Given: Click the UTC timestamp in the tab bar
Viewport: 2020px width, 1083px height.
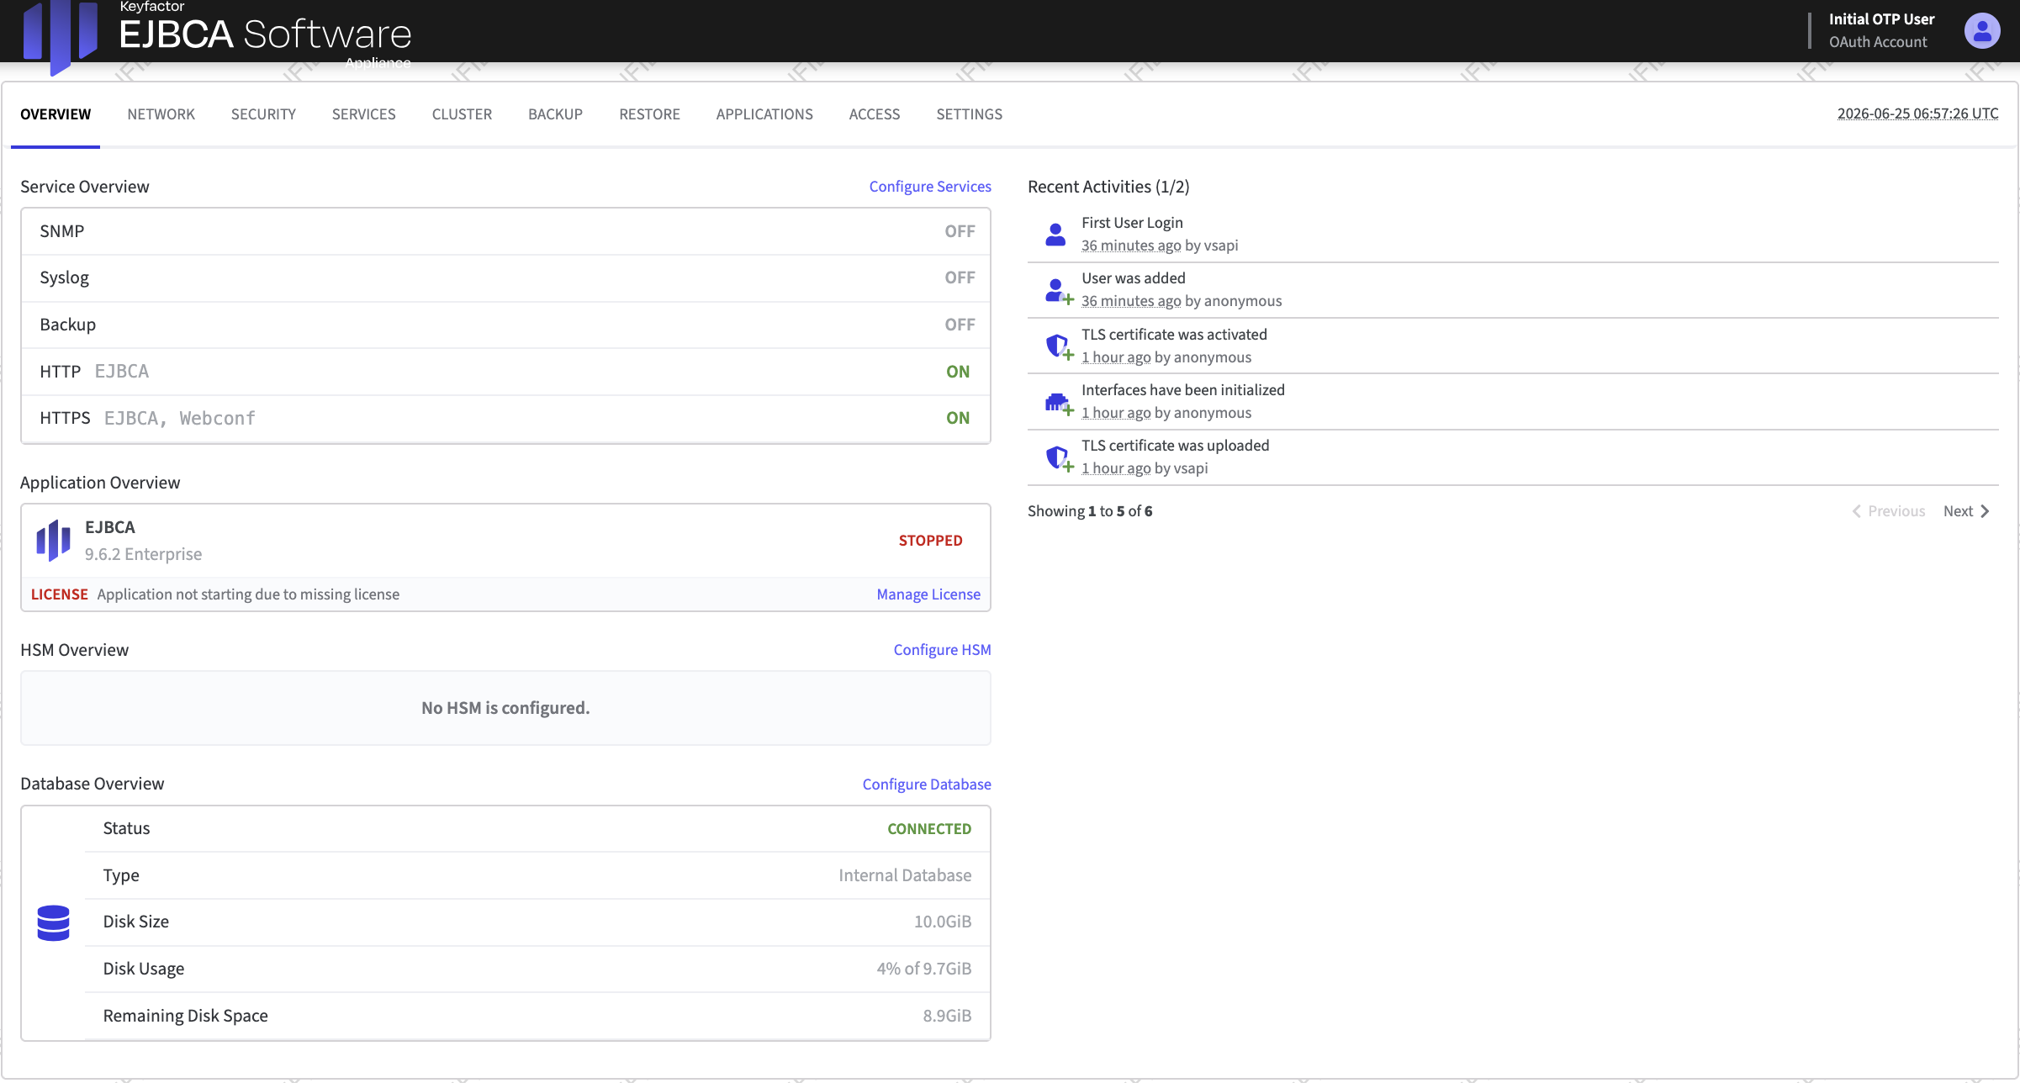Looking at the screenshot, I should click(1917, 114).
